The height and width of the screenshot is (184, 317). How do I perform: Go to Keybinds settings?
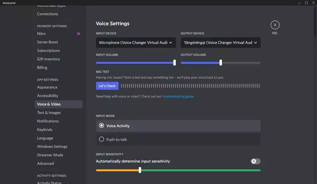pyautogui.click(x=44, y=130)
